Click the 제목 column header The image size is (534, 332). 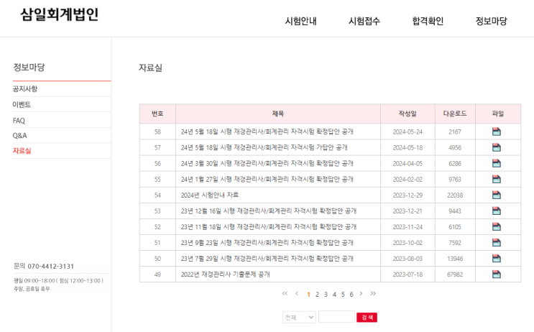pos(278,114)
